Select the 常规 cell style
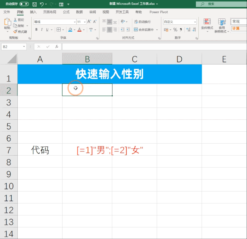The height and width of the screenshot is (239, 247). click(239, 21)
